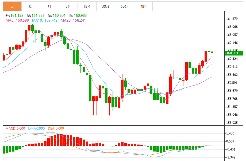Screen dimensions: 246x161
Task: Open the 5分 timeframe tab
Action: [68, 6]
